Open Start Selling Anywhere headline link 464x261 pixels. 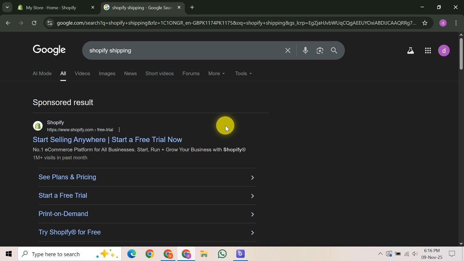(107, 140)
